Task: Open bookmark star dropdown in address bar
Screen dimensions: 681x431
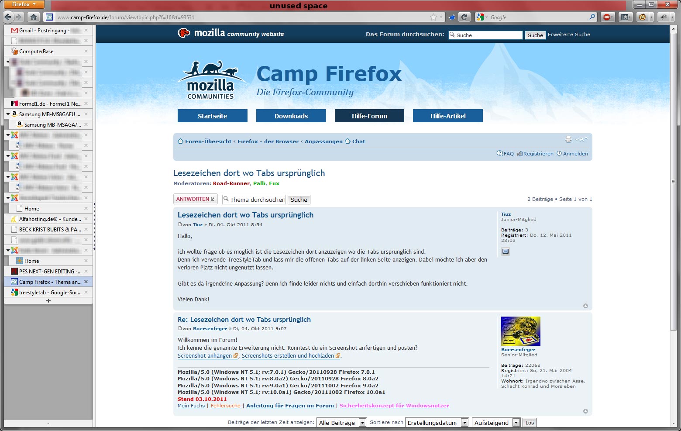Action: [441, 17]
